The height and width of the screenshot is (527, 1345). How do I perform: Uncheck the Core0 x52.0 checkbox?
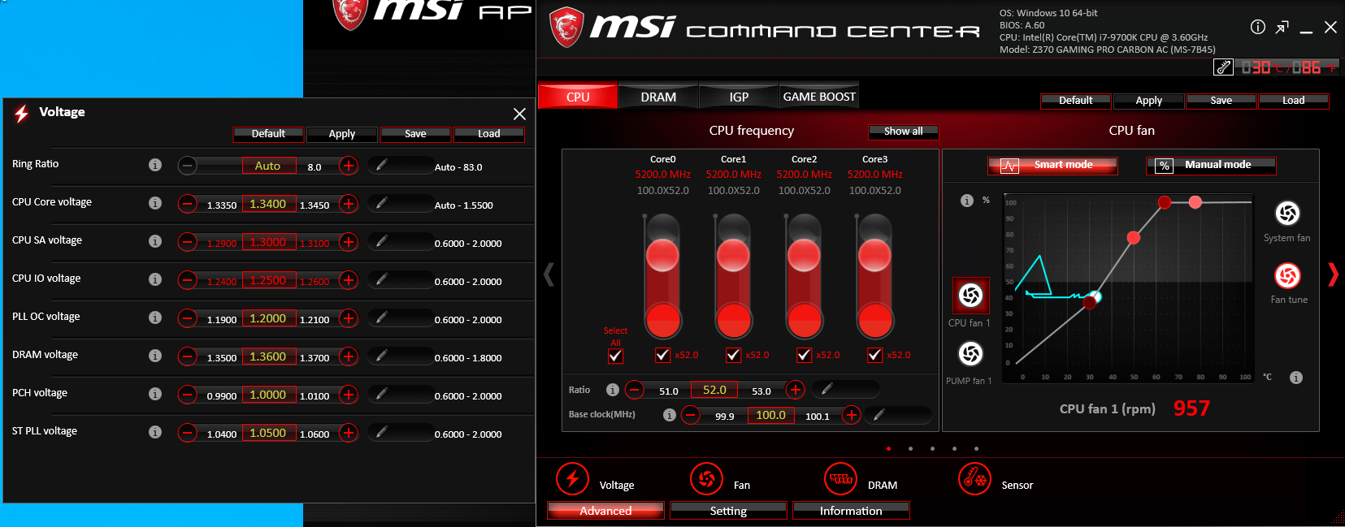[x=662, y=355]
